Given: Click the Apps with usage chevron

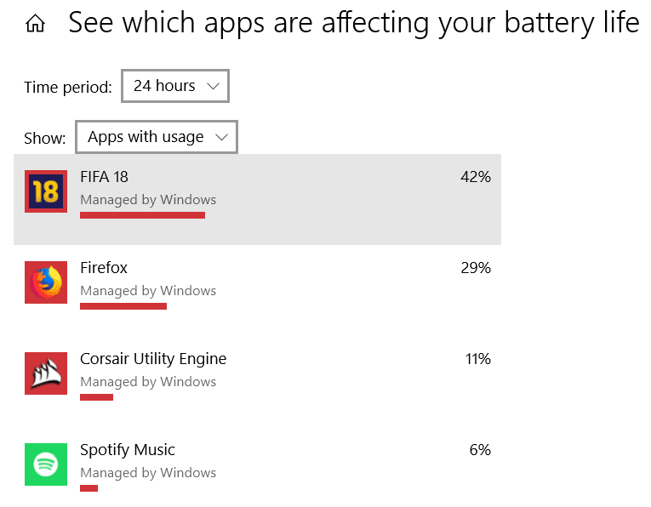Looking at the screenshot, I should (x=221, y=137).
